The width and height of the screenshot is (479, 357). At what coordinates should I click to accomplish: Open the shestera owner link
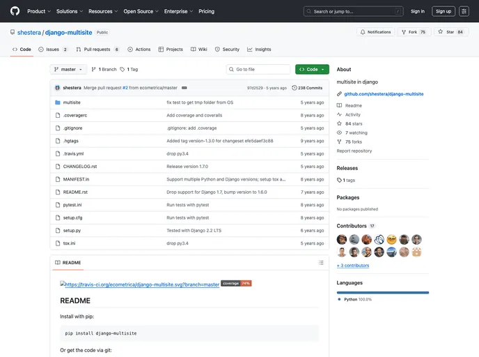coord(29,33)
